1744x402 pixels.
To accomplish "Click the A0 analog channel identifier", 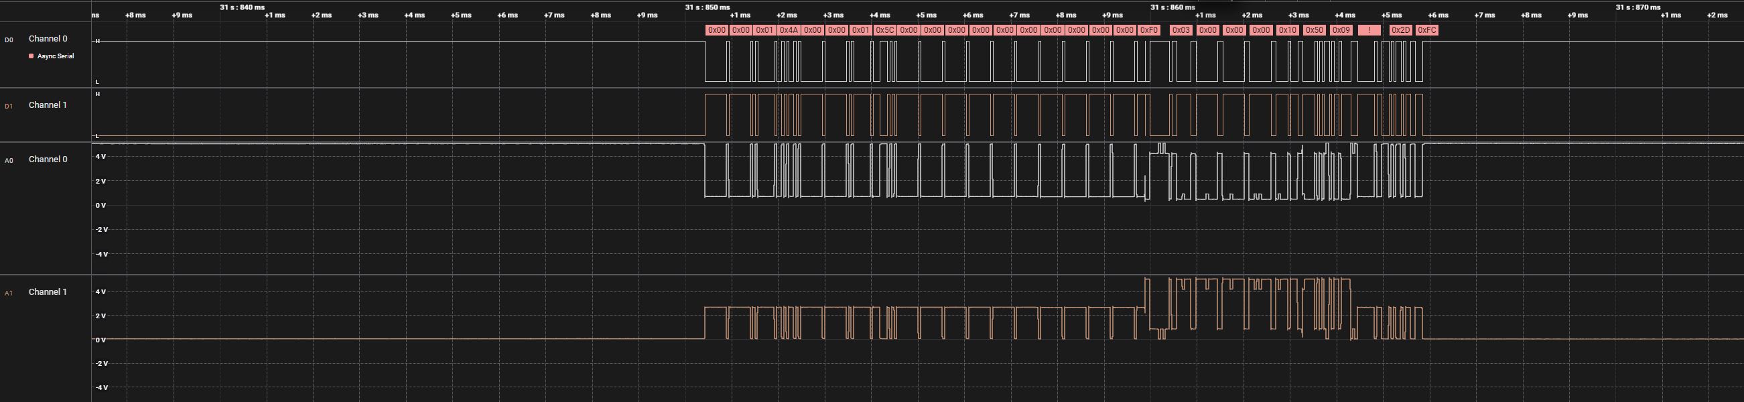I will [x=9, y=160].
